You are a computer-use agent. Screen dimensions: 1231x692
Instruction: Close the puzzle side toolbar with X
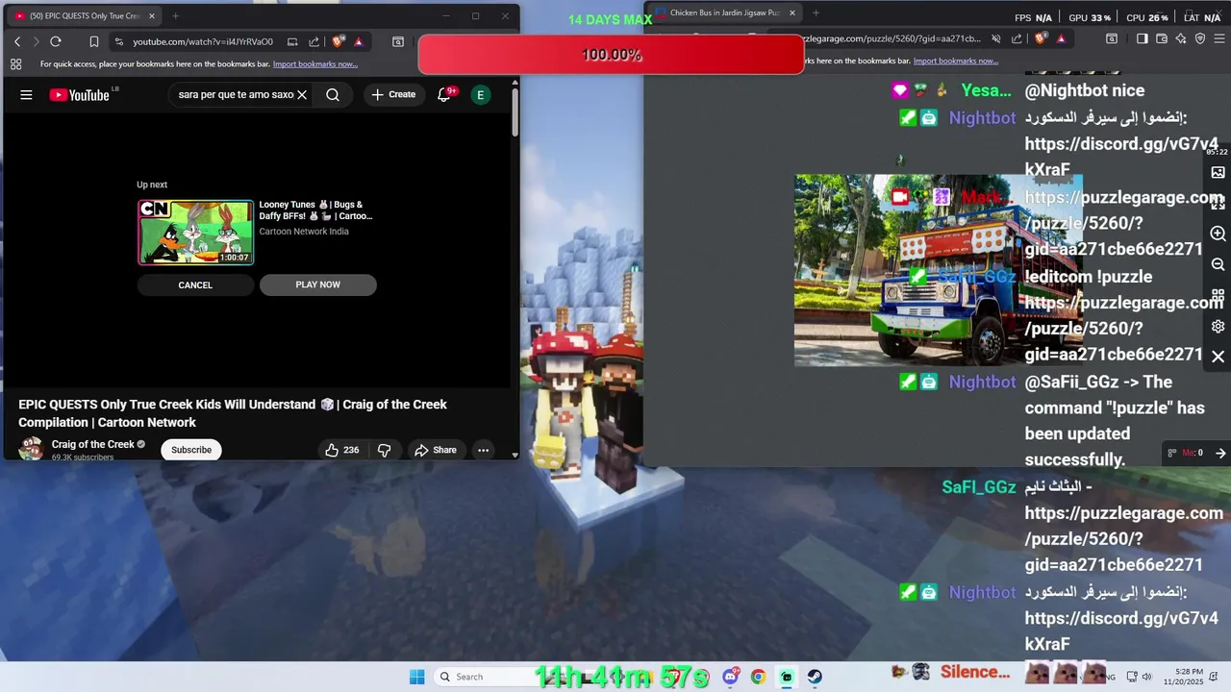tap(1218, 357)
